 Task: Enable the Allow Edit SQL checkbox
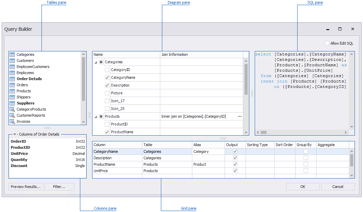tap(327, 43)
